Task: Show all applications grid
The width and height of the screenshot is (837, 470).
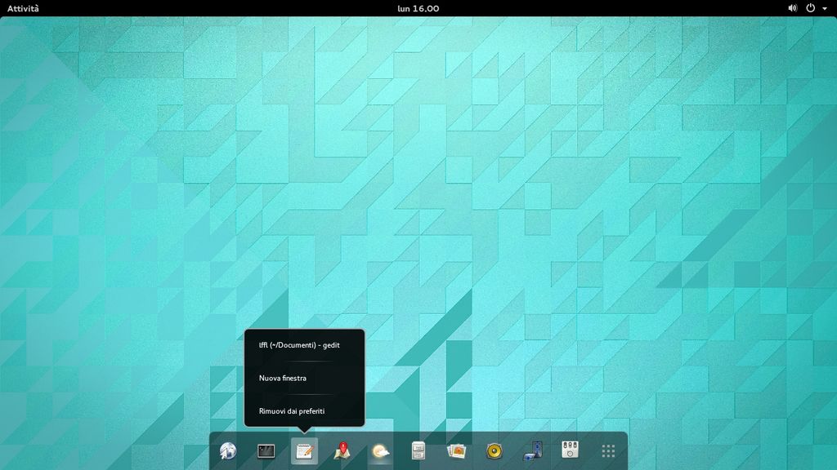Action: pos(608,450)
